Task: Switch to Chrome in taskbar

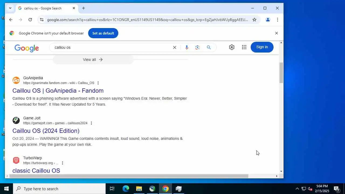Action: click(x=165, y=189)
